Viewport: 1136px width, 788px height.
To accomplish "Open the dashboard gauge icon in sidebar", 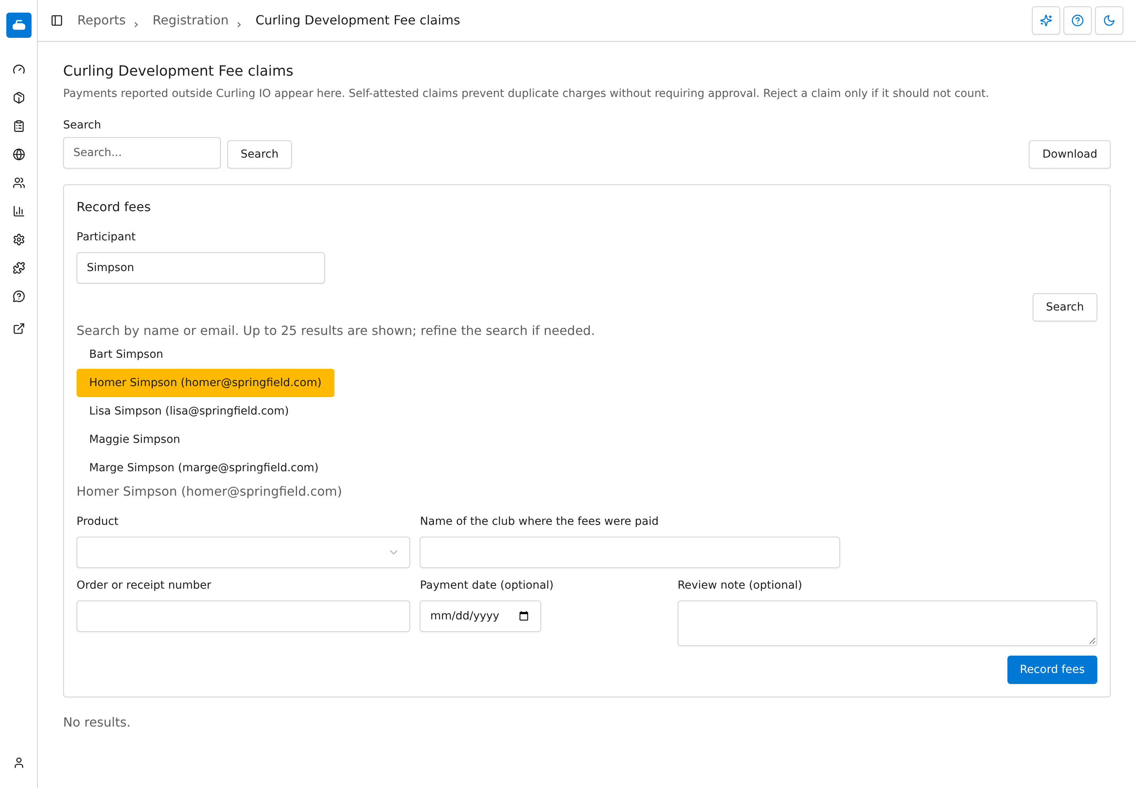I will 19,70.
